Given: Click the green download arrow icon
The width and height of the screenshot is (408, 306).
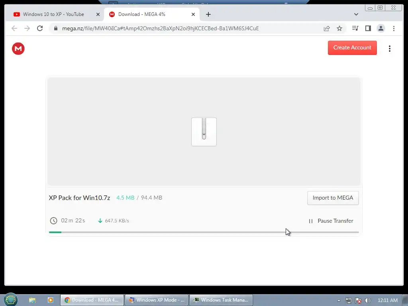Looking at the screenshot, I should pyautogui.click(x=100, y=221).
